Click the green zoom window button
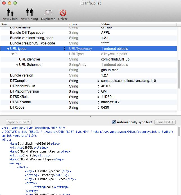The height and width of the screenshot is (195, 181). pos(15,3)
